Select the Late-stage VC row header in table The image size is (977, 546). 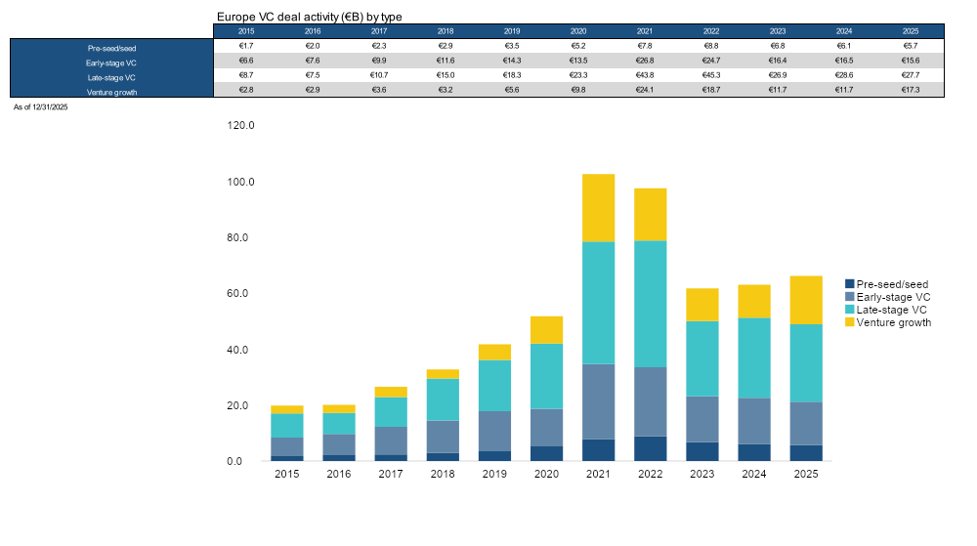click(111, 76)
